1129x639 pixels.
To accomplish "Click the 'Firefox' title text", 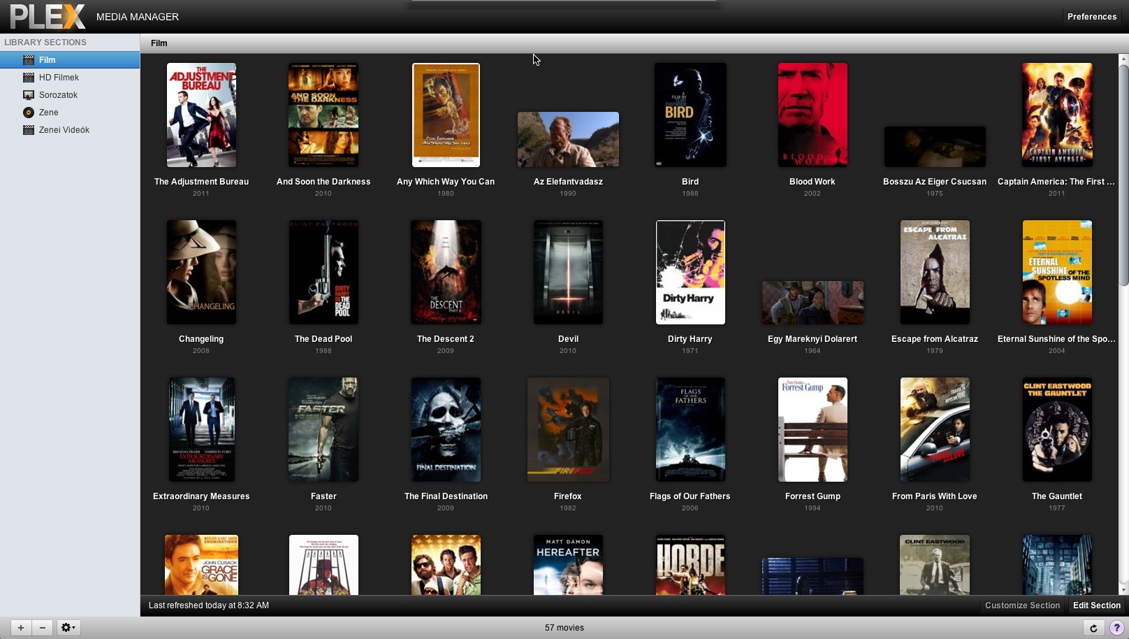I will (x=568, y=496).
